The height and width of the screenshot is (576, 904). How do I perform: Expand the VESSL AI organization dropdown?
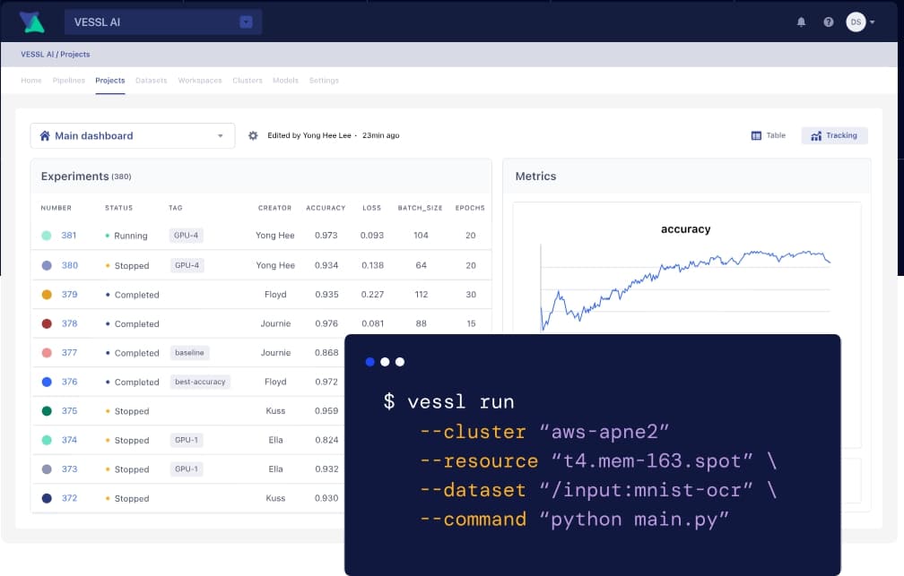(246, 22)
